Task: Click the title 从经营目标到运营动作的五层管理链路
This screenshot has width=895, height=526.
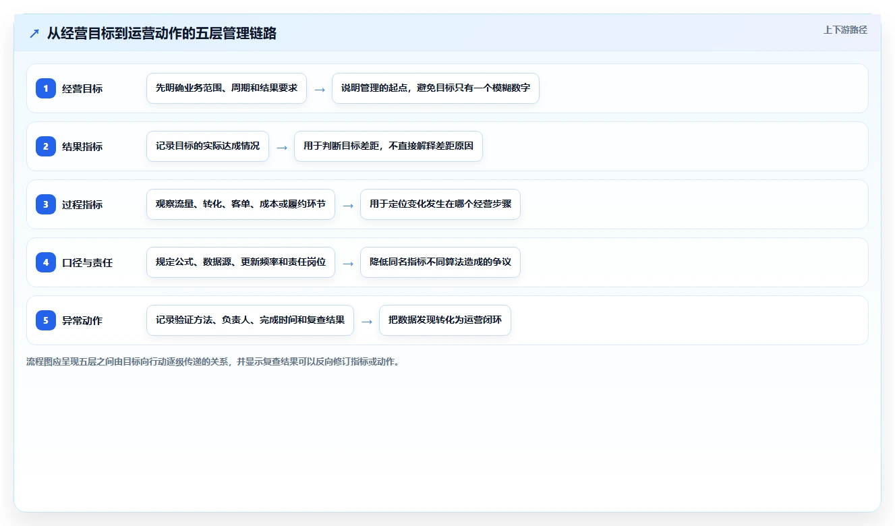Action: pos(162,33)
